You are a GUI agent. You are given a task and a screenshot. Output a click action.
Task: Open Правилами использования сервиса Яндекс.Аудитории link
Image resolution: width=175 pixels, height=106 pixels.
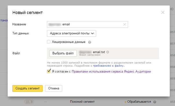[111, 71]
